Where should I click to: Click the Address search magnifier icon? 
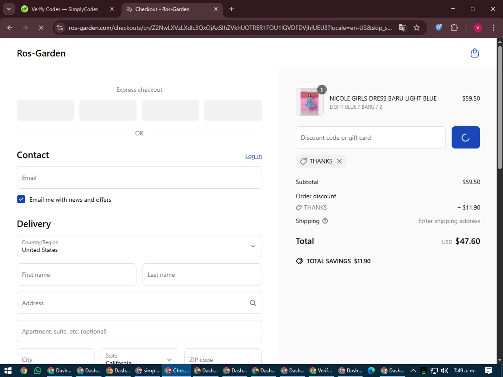[253, 303]
